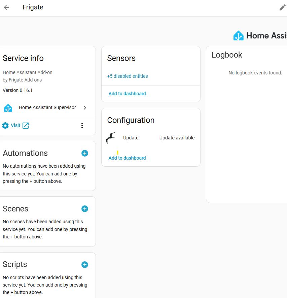Expand the Home Assistant Supervisor chevron
The width and height of the screenshot is (287, 298).
[85, 108]
